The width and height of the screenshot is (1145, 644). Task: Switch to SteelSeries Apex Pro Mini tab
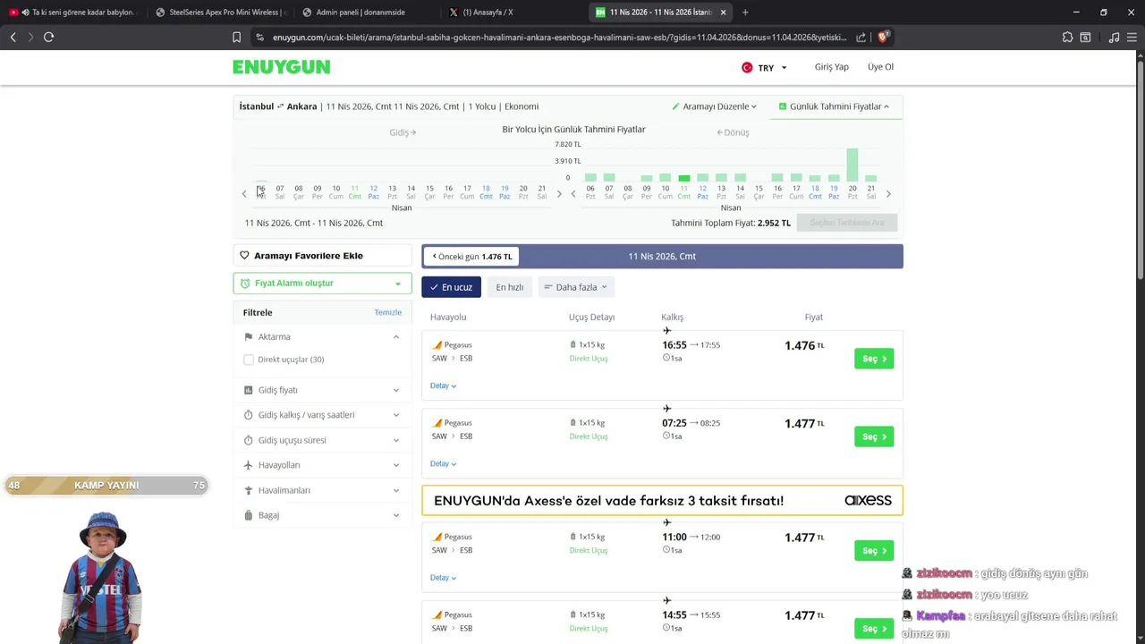tap(219, 13)
